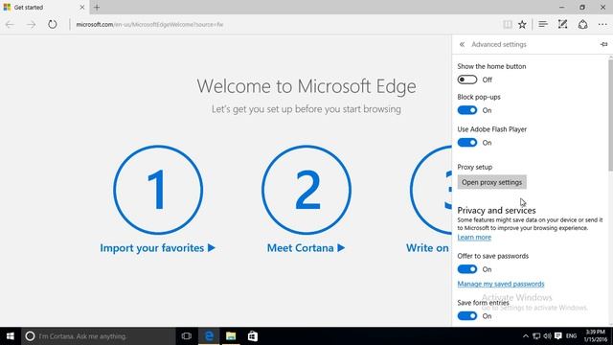Open Reading view icon in address bar
The width and height of the screenshot is (613, 345).
pyautogui.click(x=508, y=24)
